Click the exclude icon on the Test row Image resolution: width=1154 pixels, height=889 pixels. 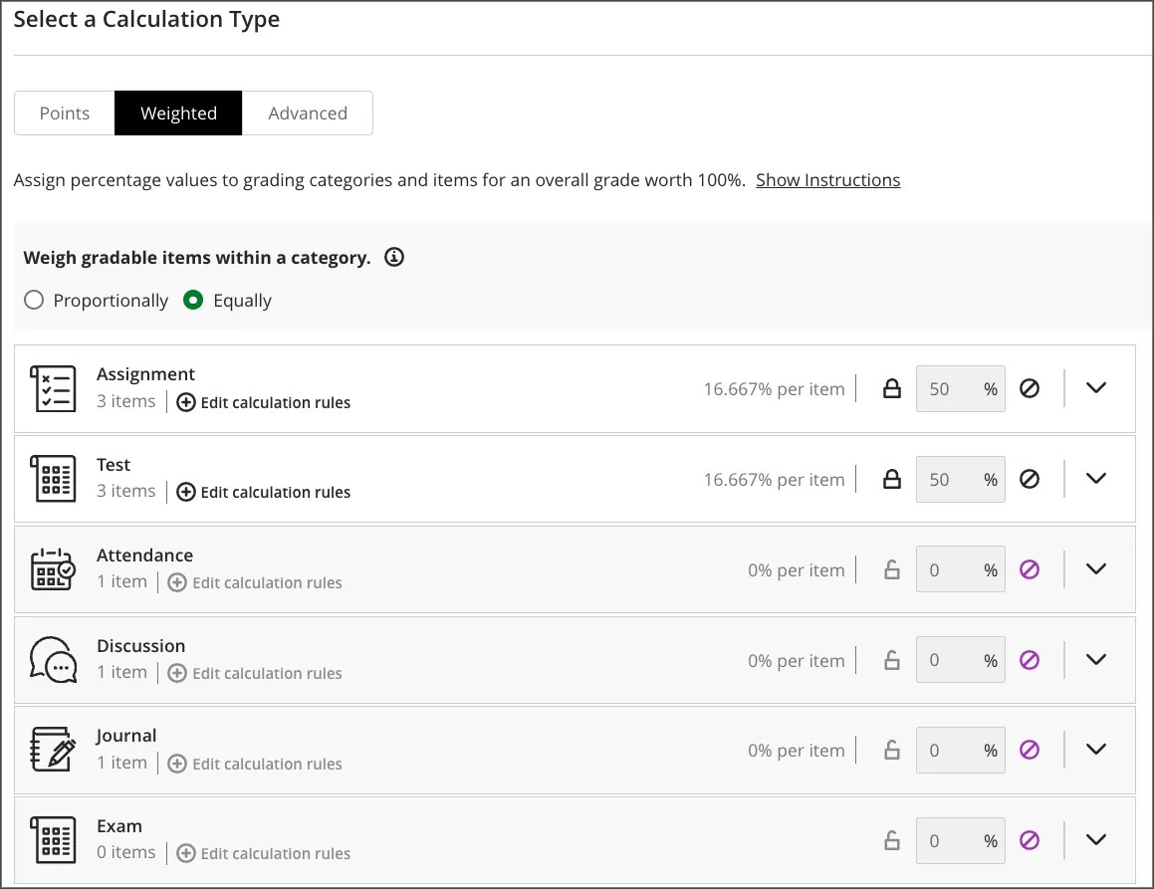[1031, 479]
